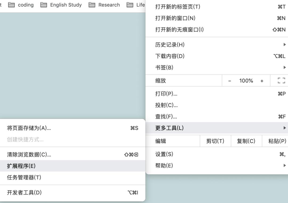Open Chrome 设置 from the menu
The image size is (288, 203).
(187, 154)
